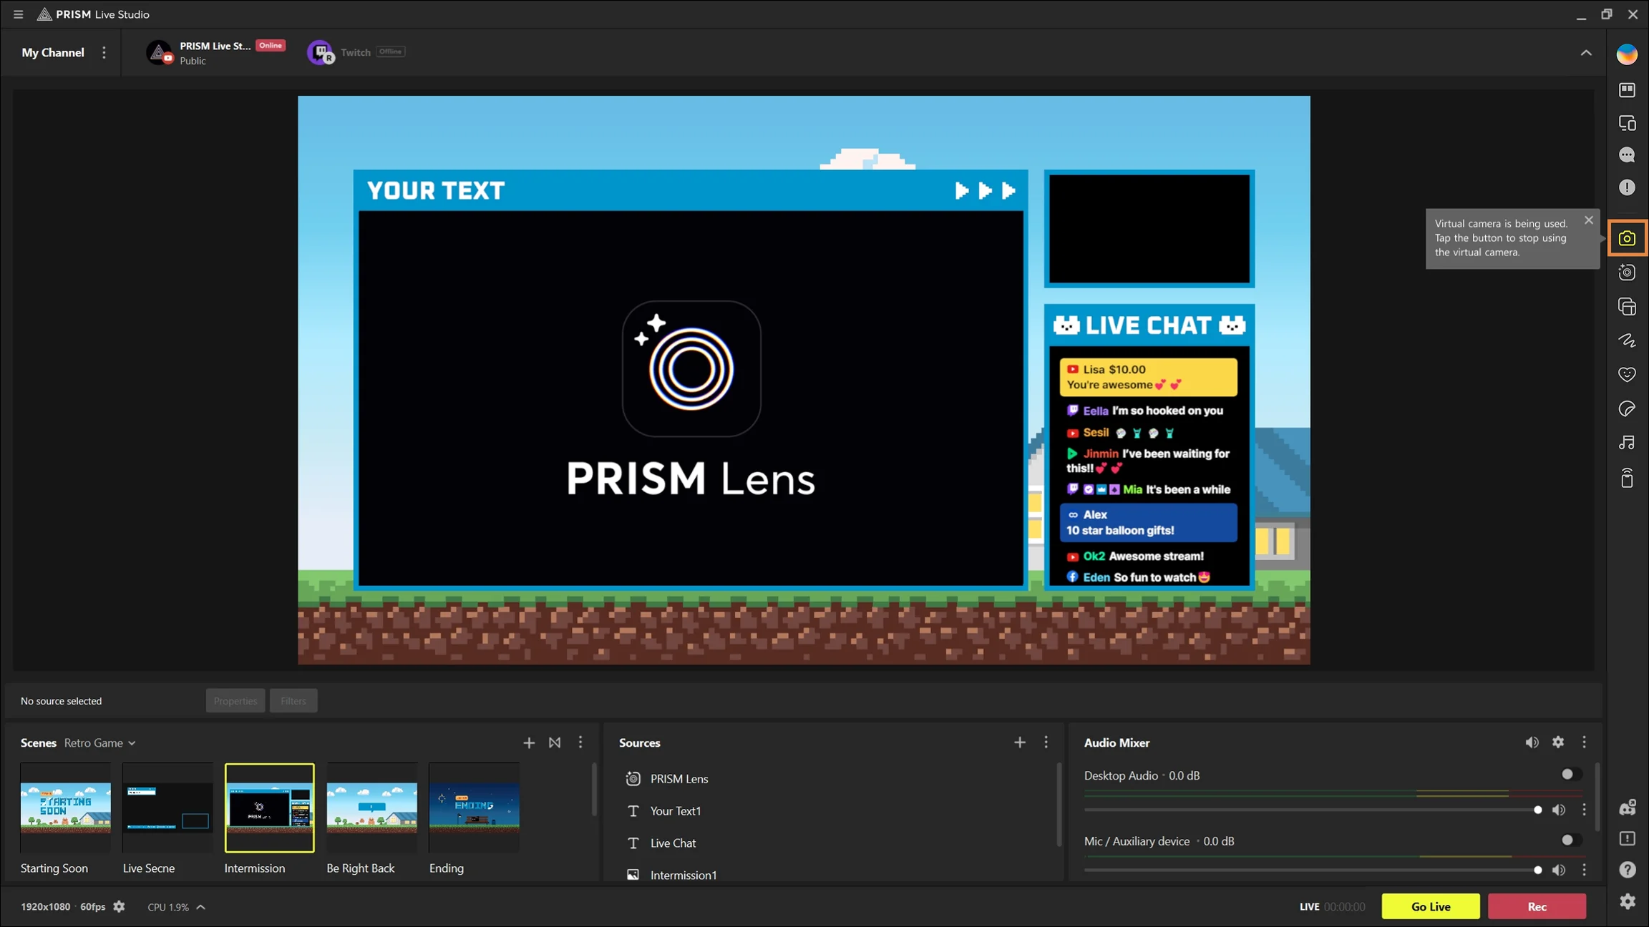The image size is (1649, 927).
Task: Open app settings gear at bottom right
Action: click(1627, 901)
